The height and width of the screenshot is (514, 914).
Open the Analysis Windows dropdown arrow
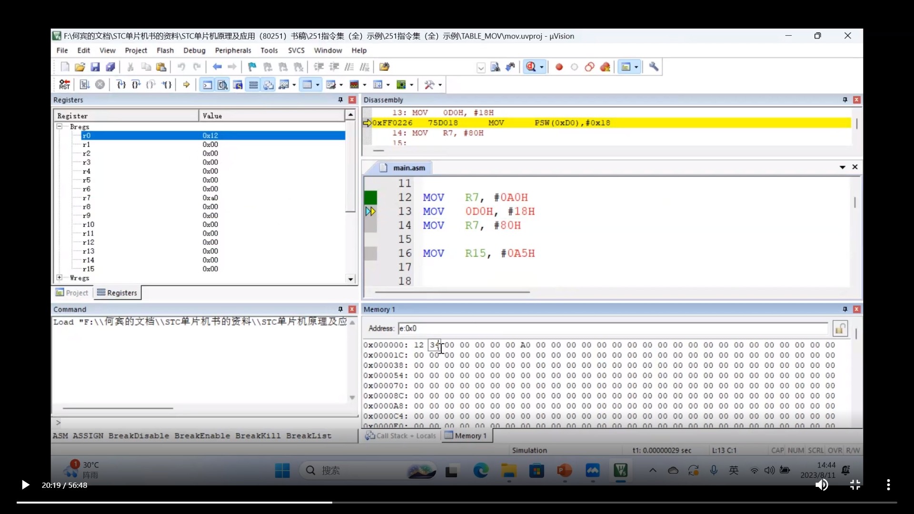[x=365, y=85]
